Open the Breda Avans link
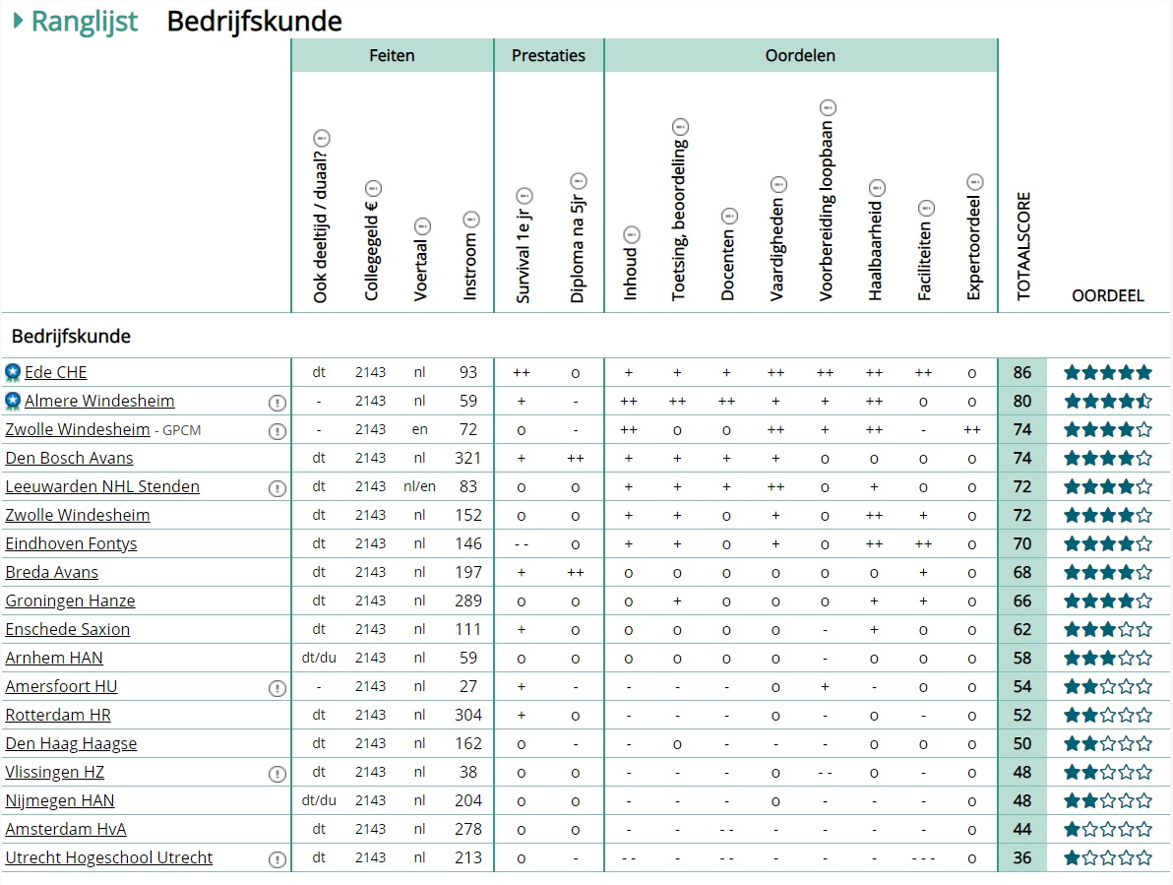Image resolution: width=1173 pixels, height=885 pixels. (51, 572)
